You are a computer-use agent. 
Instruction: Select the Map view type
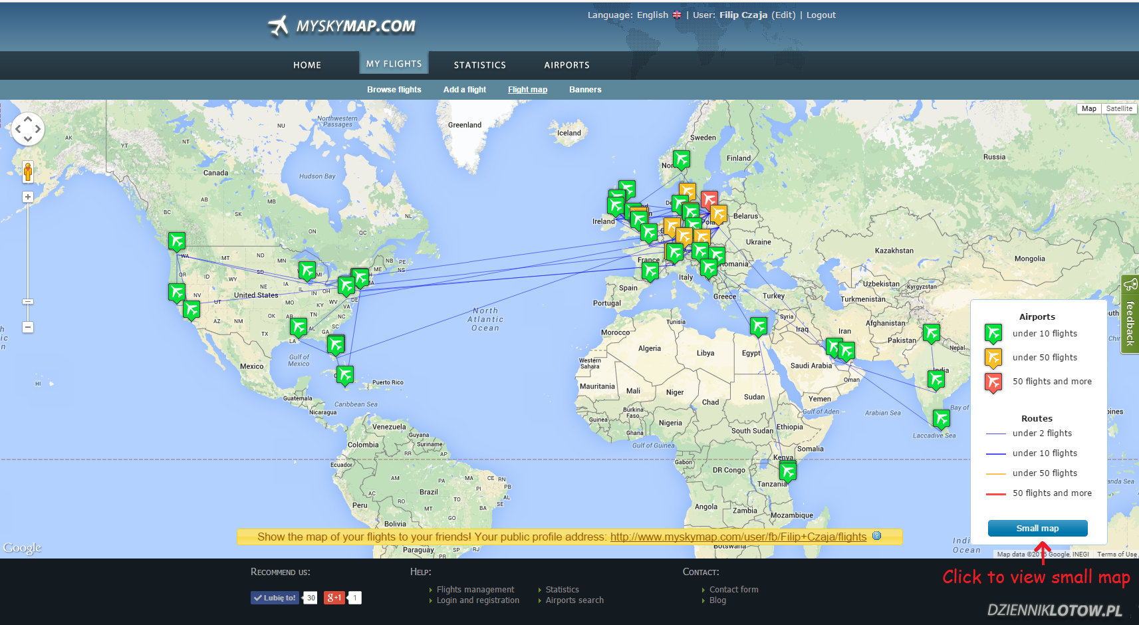pos(1089,108)
